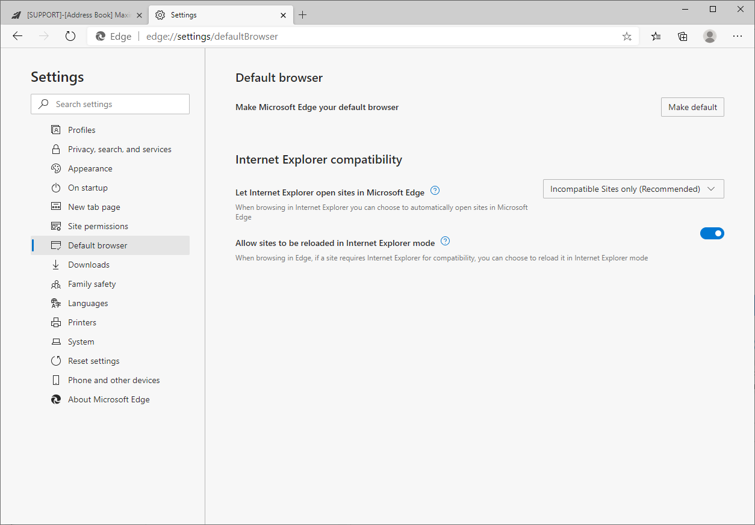755x525 pixels.
Task: Open the Incompatible Sites only dropdown
Action: 633,188
